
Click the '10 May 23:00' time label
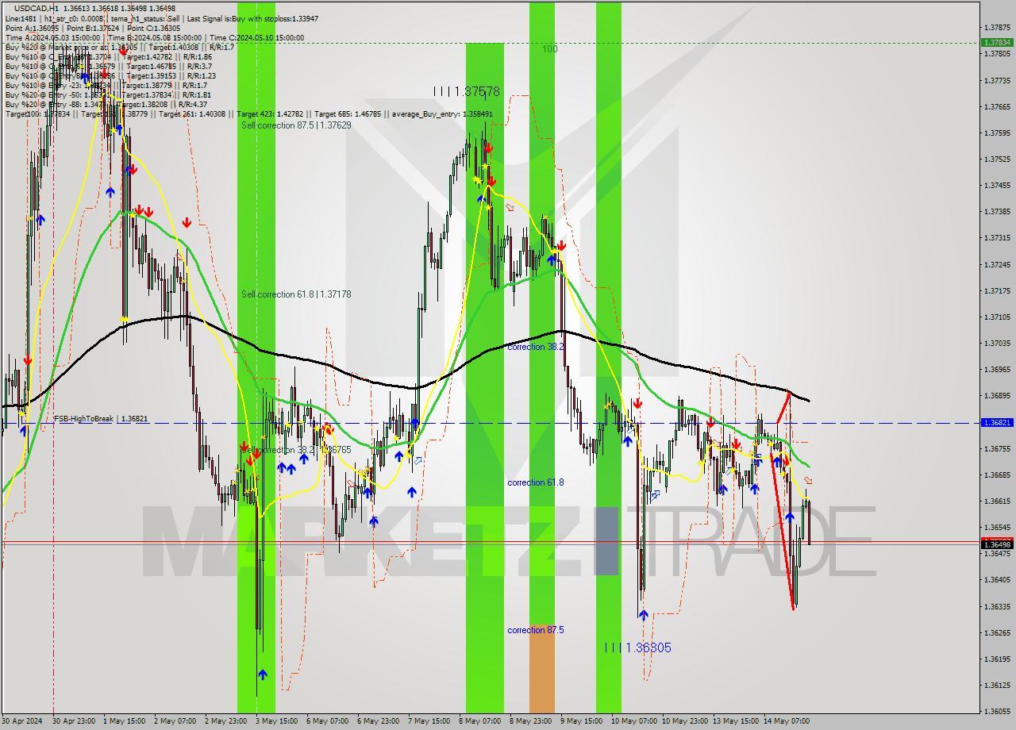click(685, 721)
